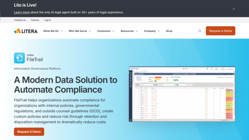The image size is (249, 140).
Task: Follow the Learn more link
Action: click(22, 13)
